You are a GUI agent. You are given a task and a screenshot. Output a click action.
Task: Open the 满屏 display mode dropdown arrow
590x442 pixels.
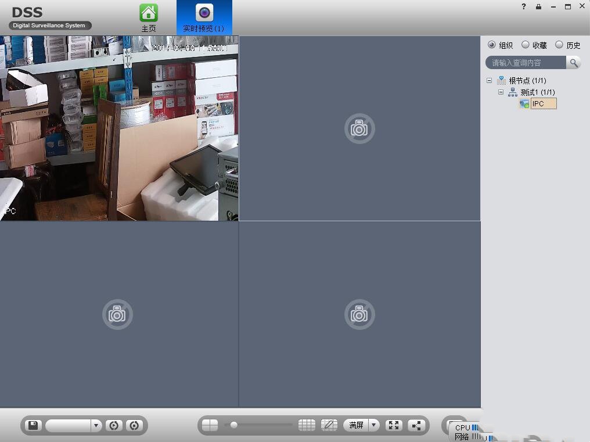373,425
